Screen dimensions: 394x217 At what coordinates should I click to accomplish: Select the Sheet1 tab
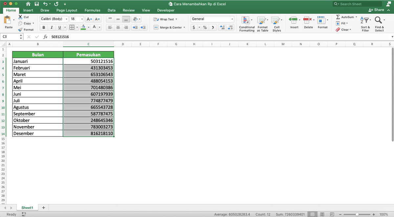point(27,208)
